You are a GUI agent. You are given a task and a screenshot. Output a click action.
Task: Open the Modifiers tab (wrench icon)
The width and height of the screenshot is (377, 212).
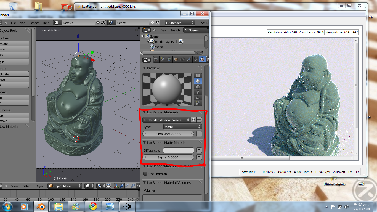tap(189, 59)
